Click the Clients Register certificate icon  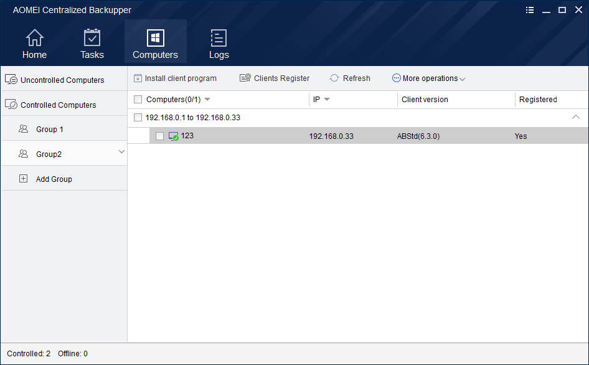coord(245,78)
